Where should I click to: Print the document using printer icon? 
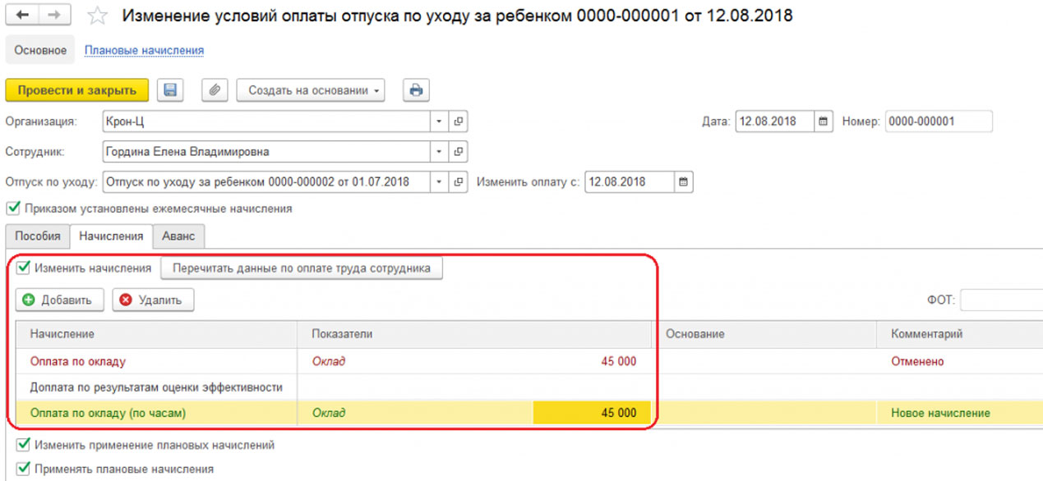point(416,90)
